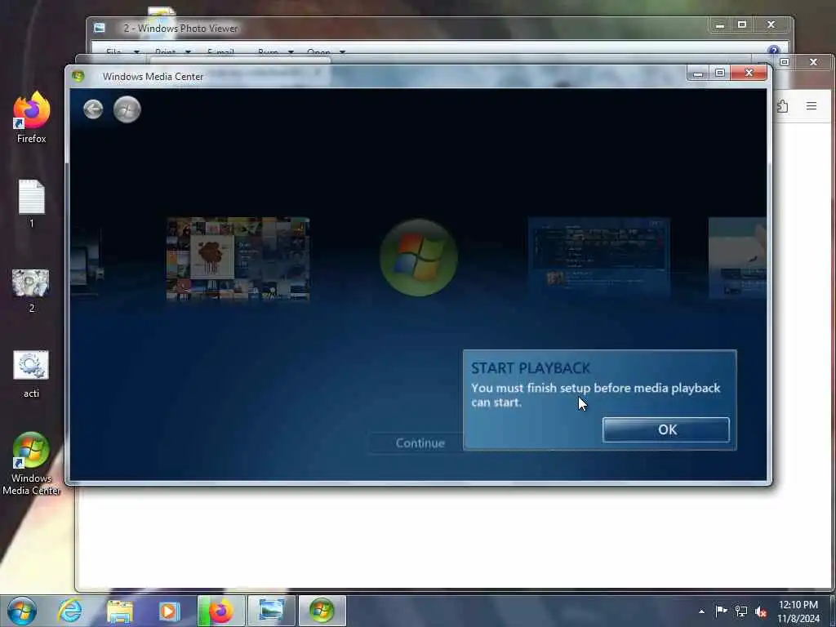Open the Firefox hamburger menu
This screenshot has height=627, width=836.
click(812, 106)
